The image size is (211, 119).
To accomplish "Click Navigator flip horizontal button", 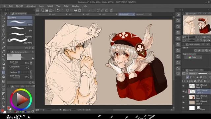I will tap(208, 40).
